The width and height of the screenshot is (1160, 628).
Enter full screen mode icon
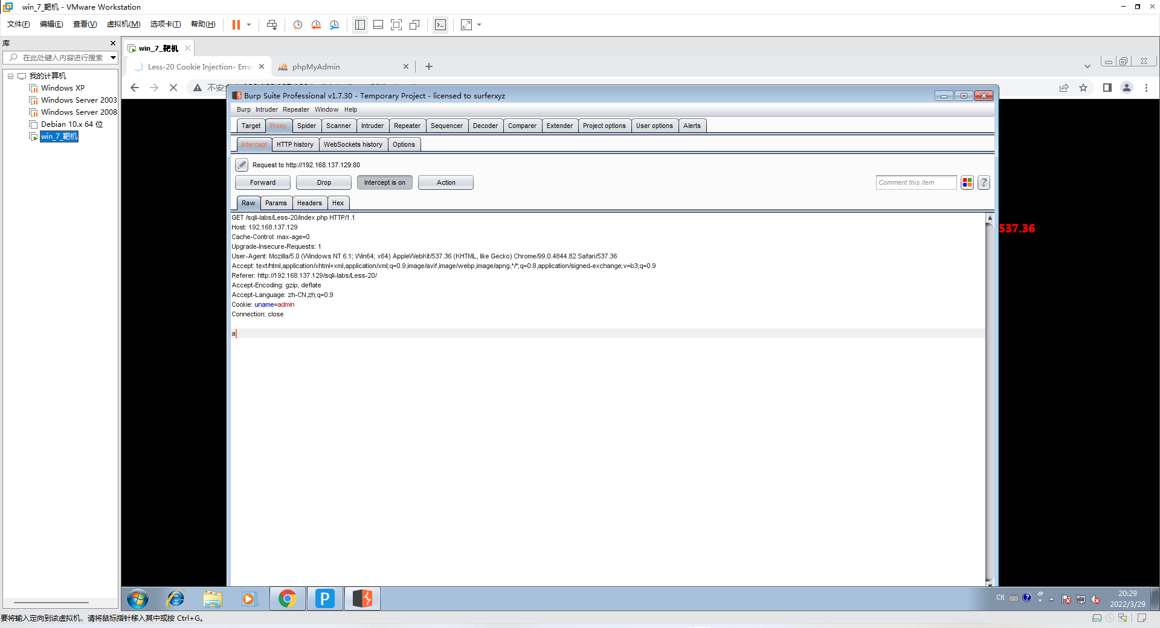pos(396,25)
